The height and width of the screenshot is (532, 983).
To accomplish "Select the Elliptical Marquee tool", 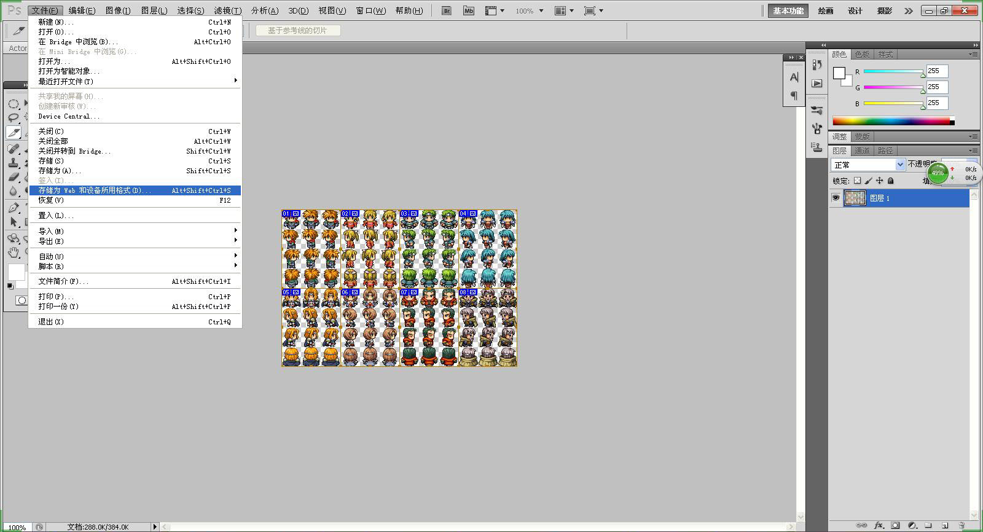I will point(14,103).
